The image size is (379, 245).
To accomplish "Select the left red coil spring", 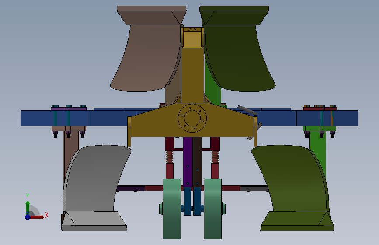I will point(170,157).
